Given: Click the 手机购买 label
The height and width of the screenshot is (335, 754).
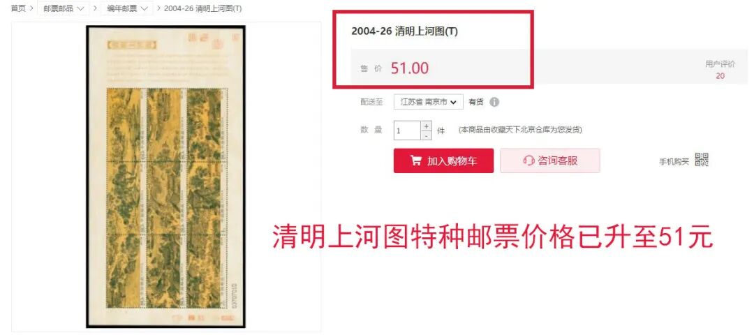Looking at the screenshot, I should pos(674,162).
